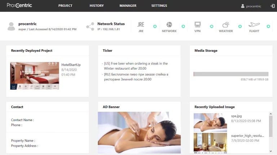Screen dimensions: 277x155
Task: Click the VPN monitor icon
Action: 197,25
